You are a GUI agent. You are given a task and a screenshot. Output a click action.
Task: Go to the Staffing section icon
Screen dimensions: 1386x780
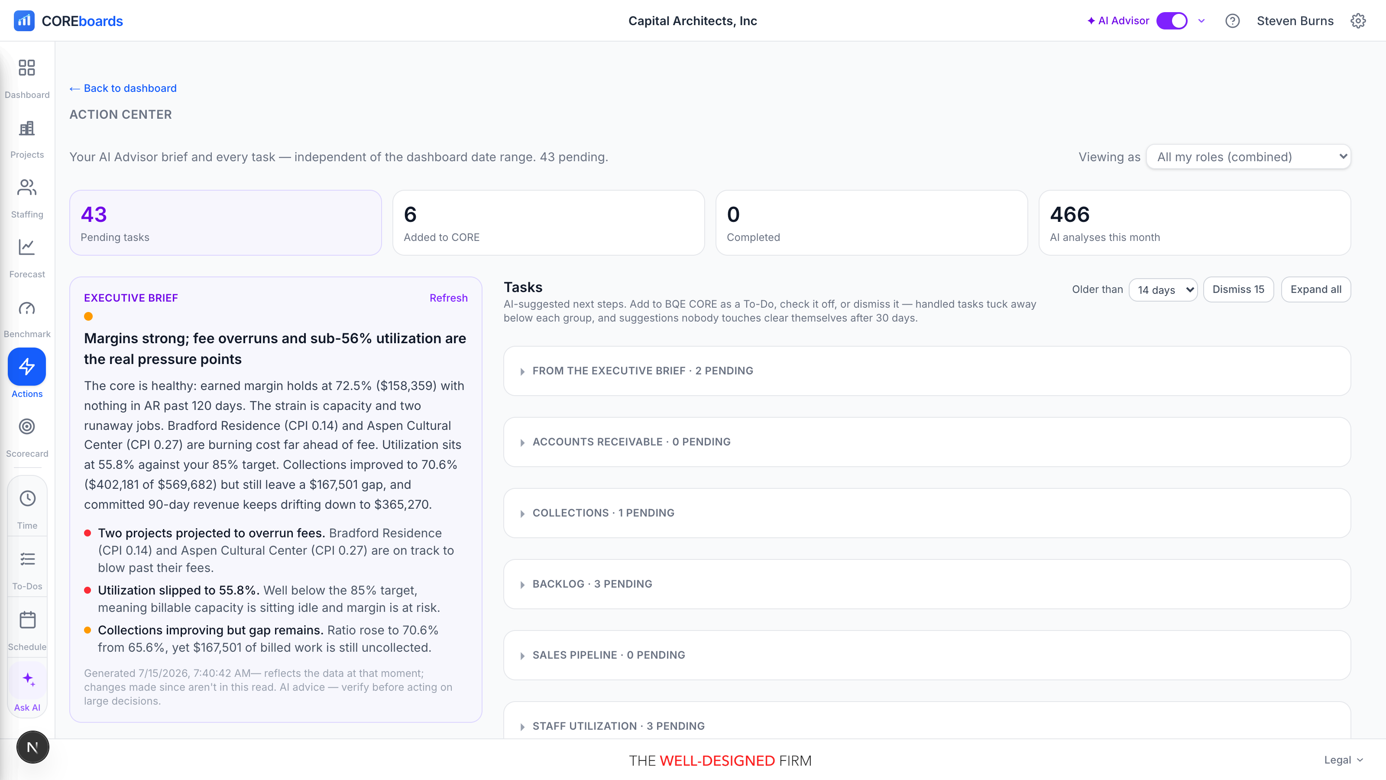27,187
